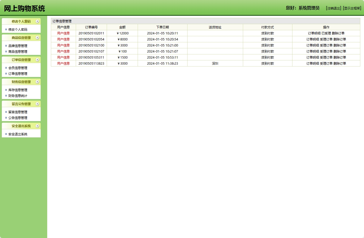Click the 付款方式 column header

(x=267, y=27)
